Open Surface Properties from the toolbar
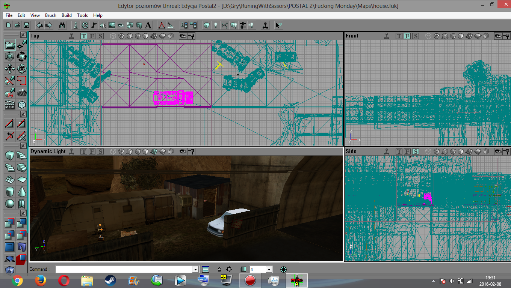This screenshot has width=511, height=288. 193,25
